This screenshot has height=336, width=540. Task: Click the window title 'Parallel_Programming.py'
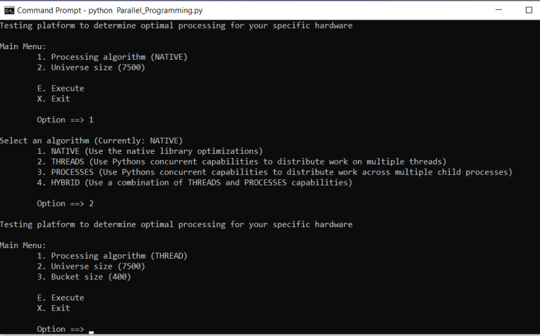pyautogui.click(x=160, y=11)
